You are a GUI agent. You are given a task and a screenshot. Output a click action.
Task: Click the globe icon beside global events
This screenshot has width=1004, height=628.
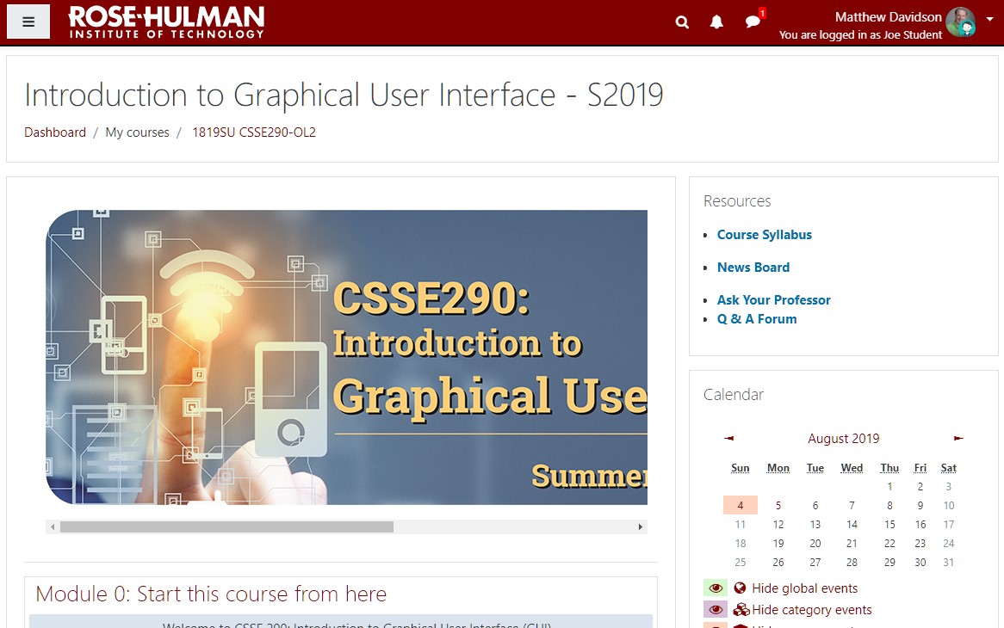tap(741, 588)
